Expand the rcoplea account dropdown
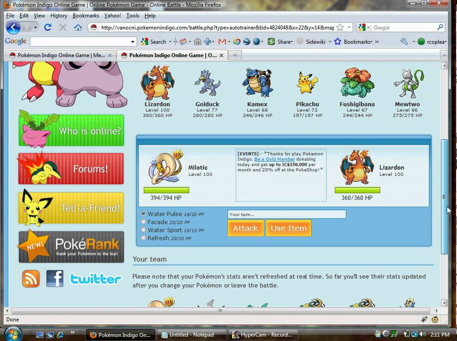Image resolution: width=457 pixels, height=341 pixels. tap(446, 42)
